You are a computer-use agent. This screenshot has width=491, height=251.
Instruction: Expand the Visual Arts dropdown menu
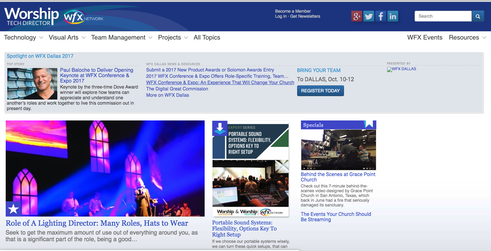(x=67, y=38)
